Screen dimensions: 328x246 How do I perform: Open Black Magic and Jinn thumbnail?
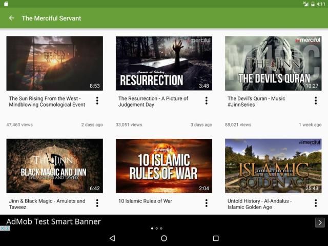54,166
